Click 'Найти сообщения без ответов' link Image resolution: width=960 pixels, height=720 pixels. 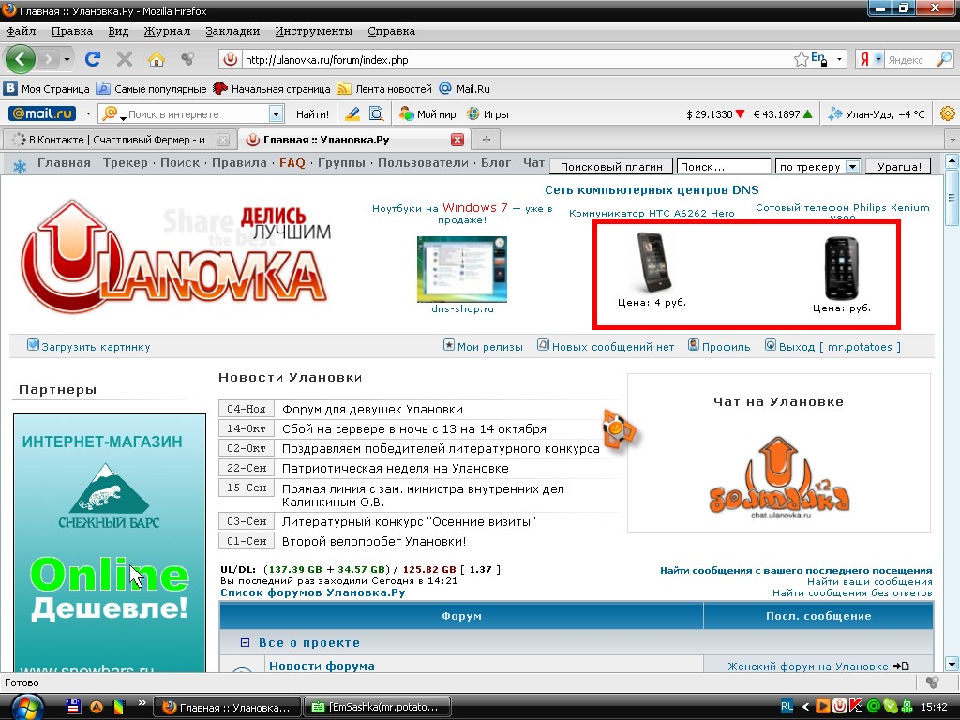(852, 592)
